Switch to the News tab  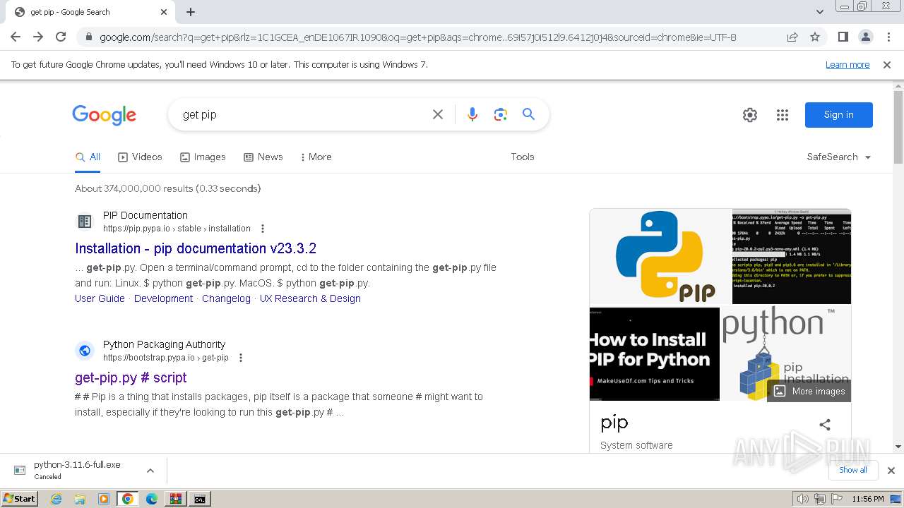(x=263, y=157)
